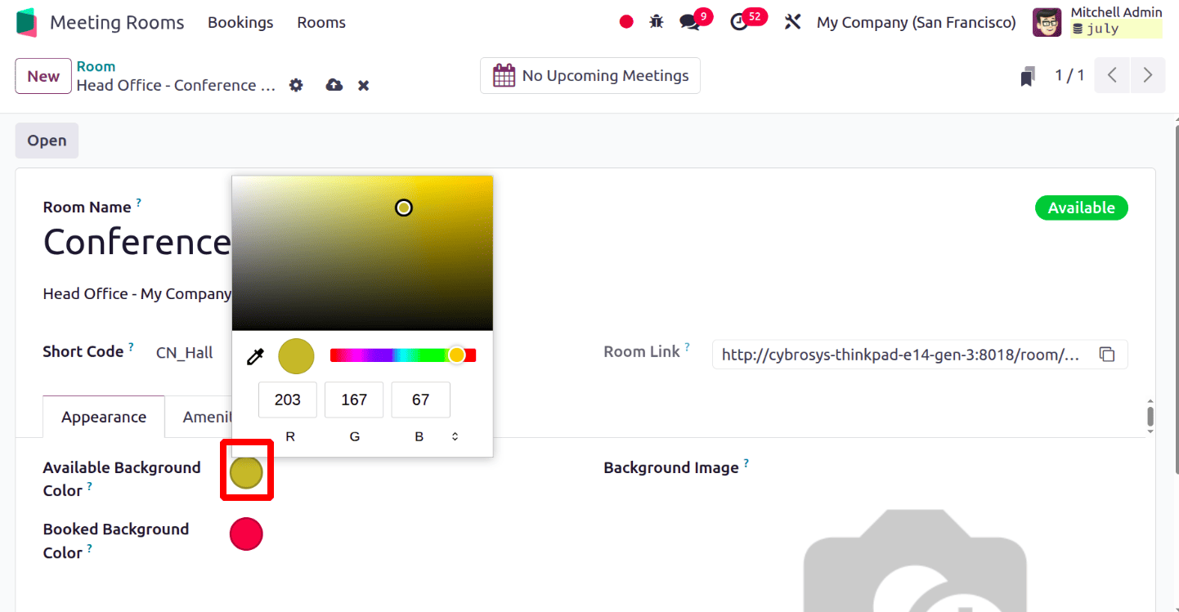Click the wrench and screwdriver tools icon

[x=792, y=22]
